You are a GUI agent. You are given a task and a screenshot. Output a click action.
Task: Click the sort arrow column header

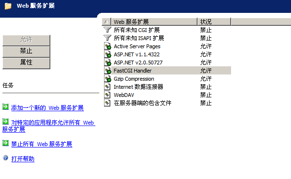[106, 21]
